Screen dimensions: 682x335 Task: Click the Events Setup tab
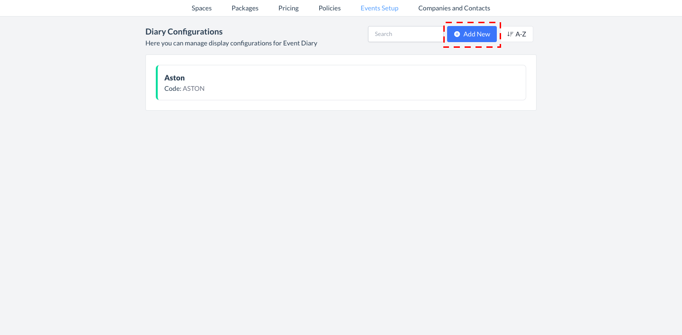click(x=379, y=8)
